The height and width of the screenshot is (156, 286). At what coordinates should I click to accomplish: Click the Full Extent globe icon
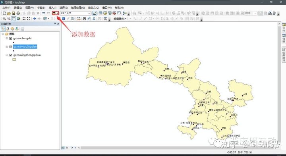click(x=18, y=19)
